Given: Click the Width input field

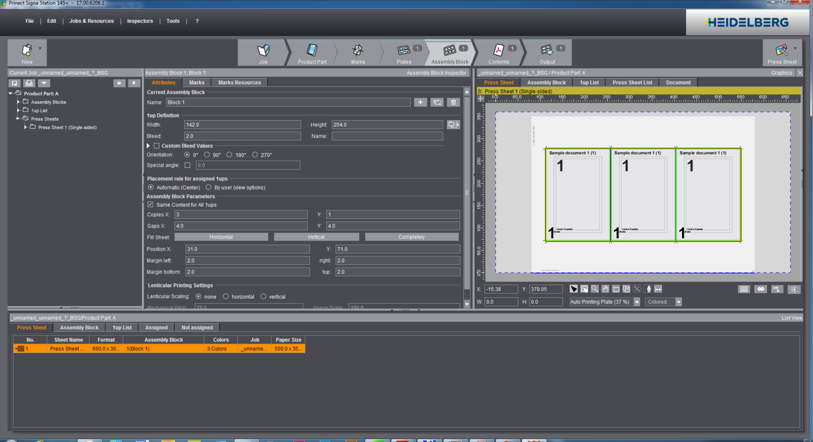Looking at the screenshot, I should (x=242, y=125).
